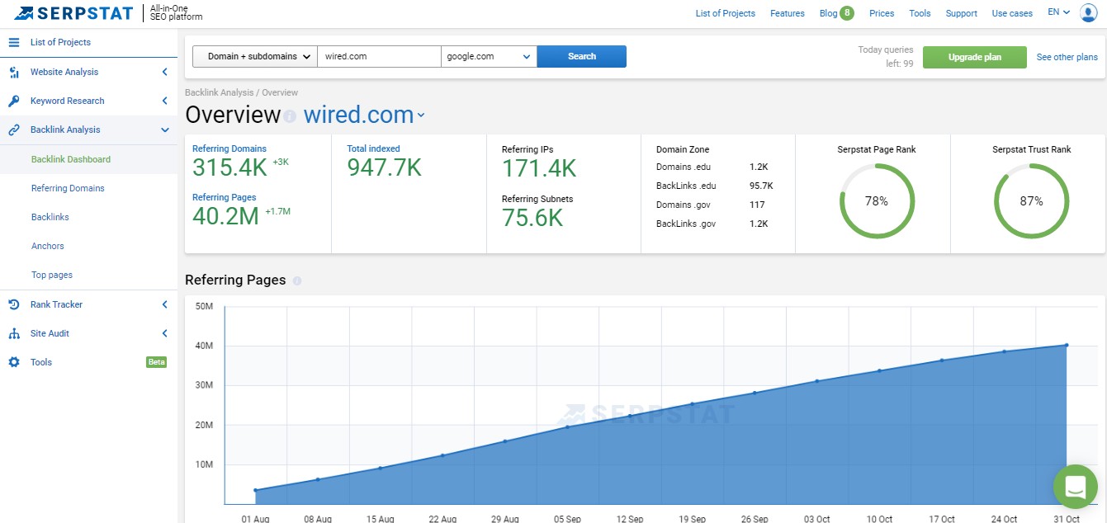
Task: Click the Serpstat Page Rank 78% gauge
Action: pos(877,201)
